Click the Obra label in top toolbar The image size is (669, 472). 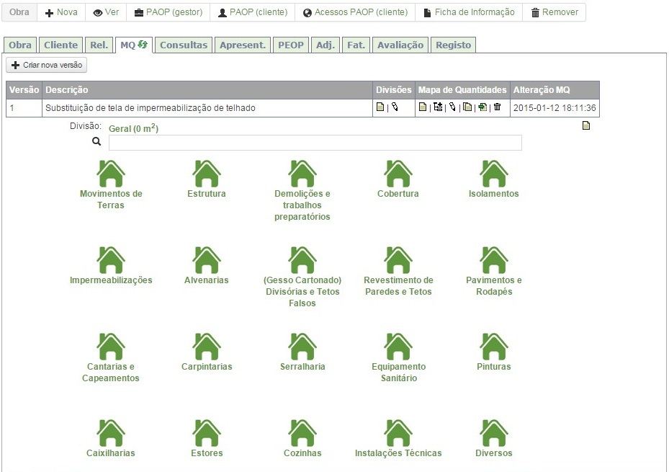click(x=19, y=12)
